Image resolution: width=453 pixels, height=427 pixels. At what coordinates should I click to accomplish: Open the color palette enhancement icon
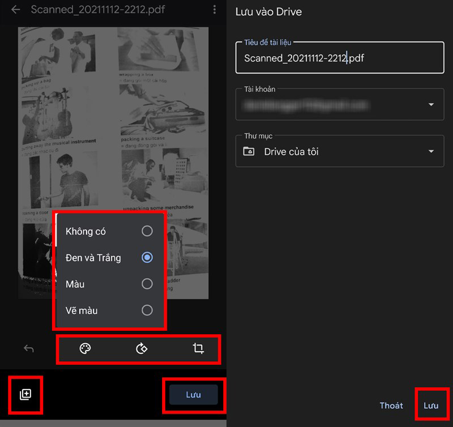tap(85, 349)
